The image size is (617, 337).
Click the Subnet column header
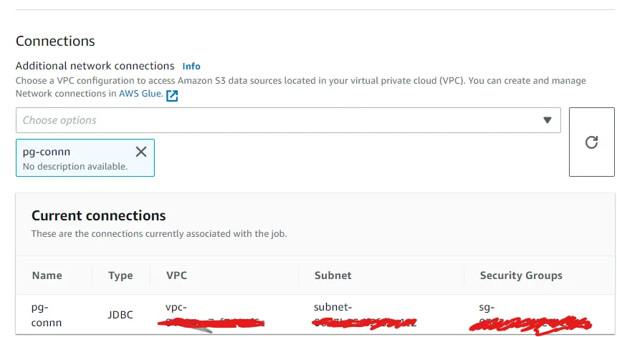(333, 275)
